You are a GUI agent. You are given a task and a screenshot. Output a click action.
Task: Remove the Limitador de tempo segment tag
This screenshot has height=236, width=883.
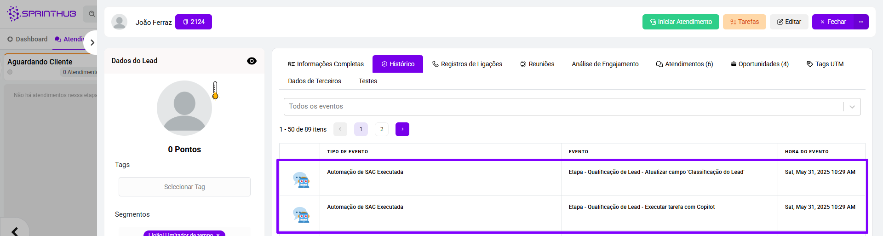pos(218,234)
